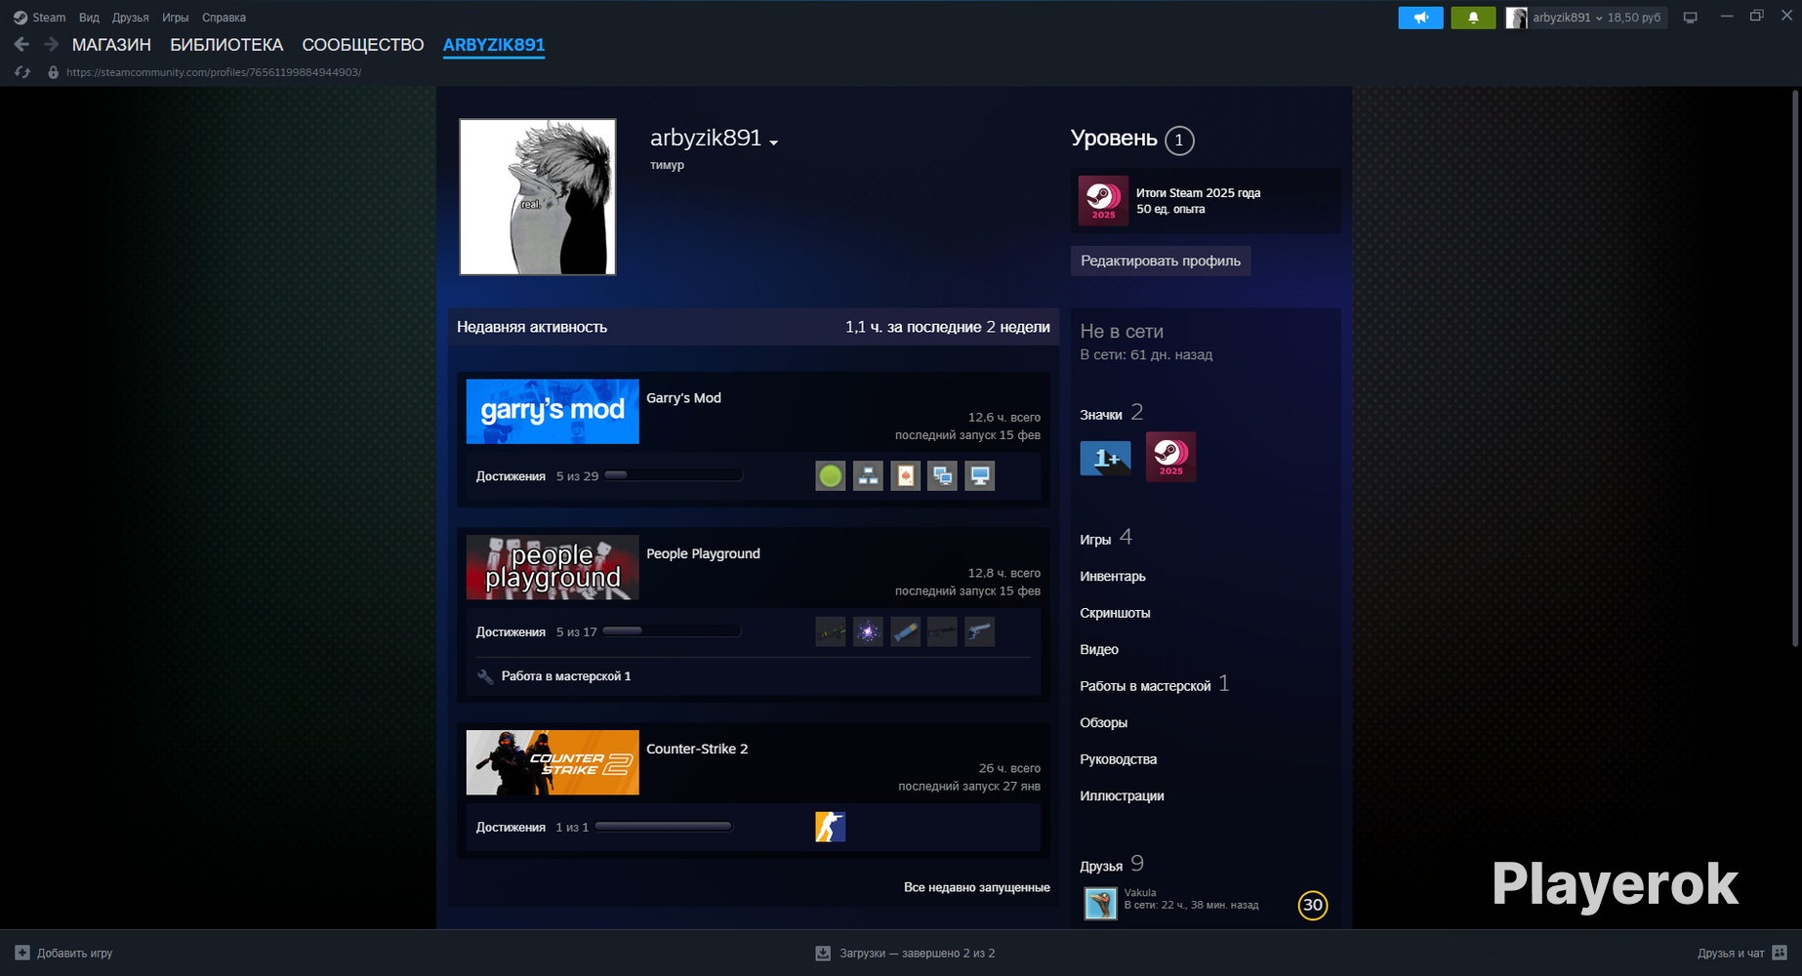
Task: Open the Друзья и чат icon
Action: [1780, 953]
